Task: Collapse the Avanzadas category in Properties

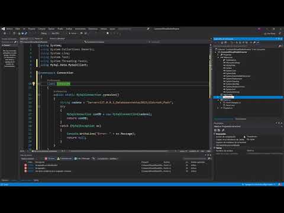Action: click(x=215, y=134)
